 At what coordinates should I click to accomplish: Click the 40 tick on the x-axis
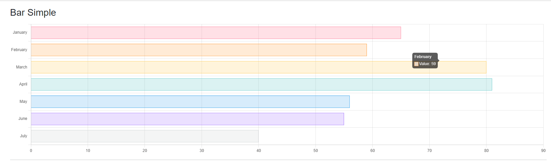(259, 151)
